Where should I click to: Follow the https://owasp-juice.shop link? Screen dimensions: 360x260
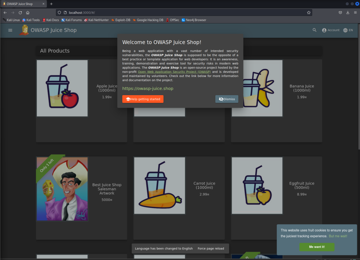tap(148, 88)
